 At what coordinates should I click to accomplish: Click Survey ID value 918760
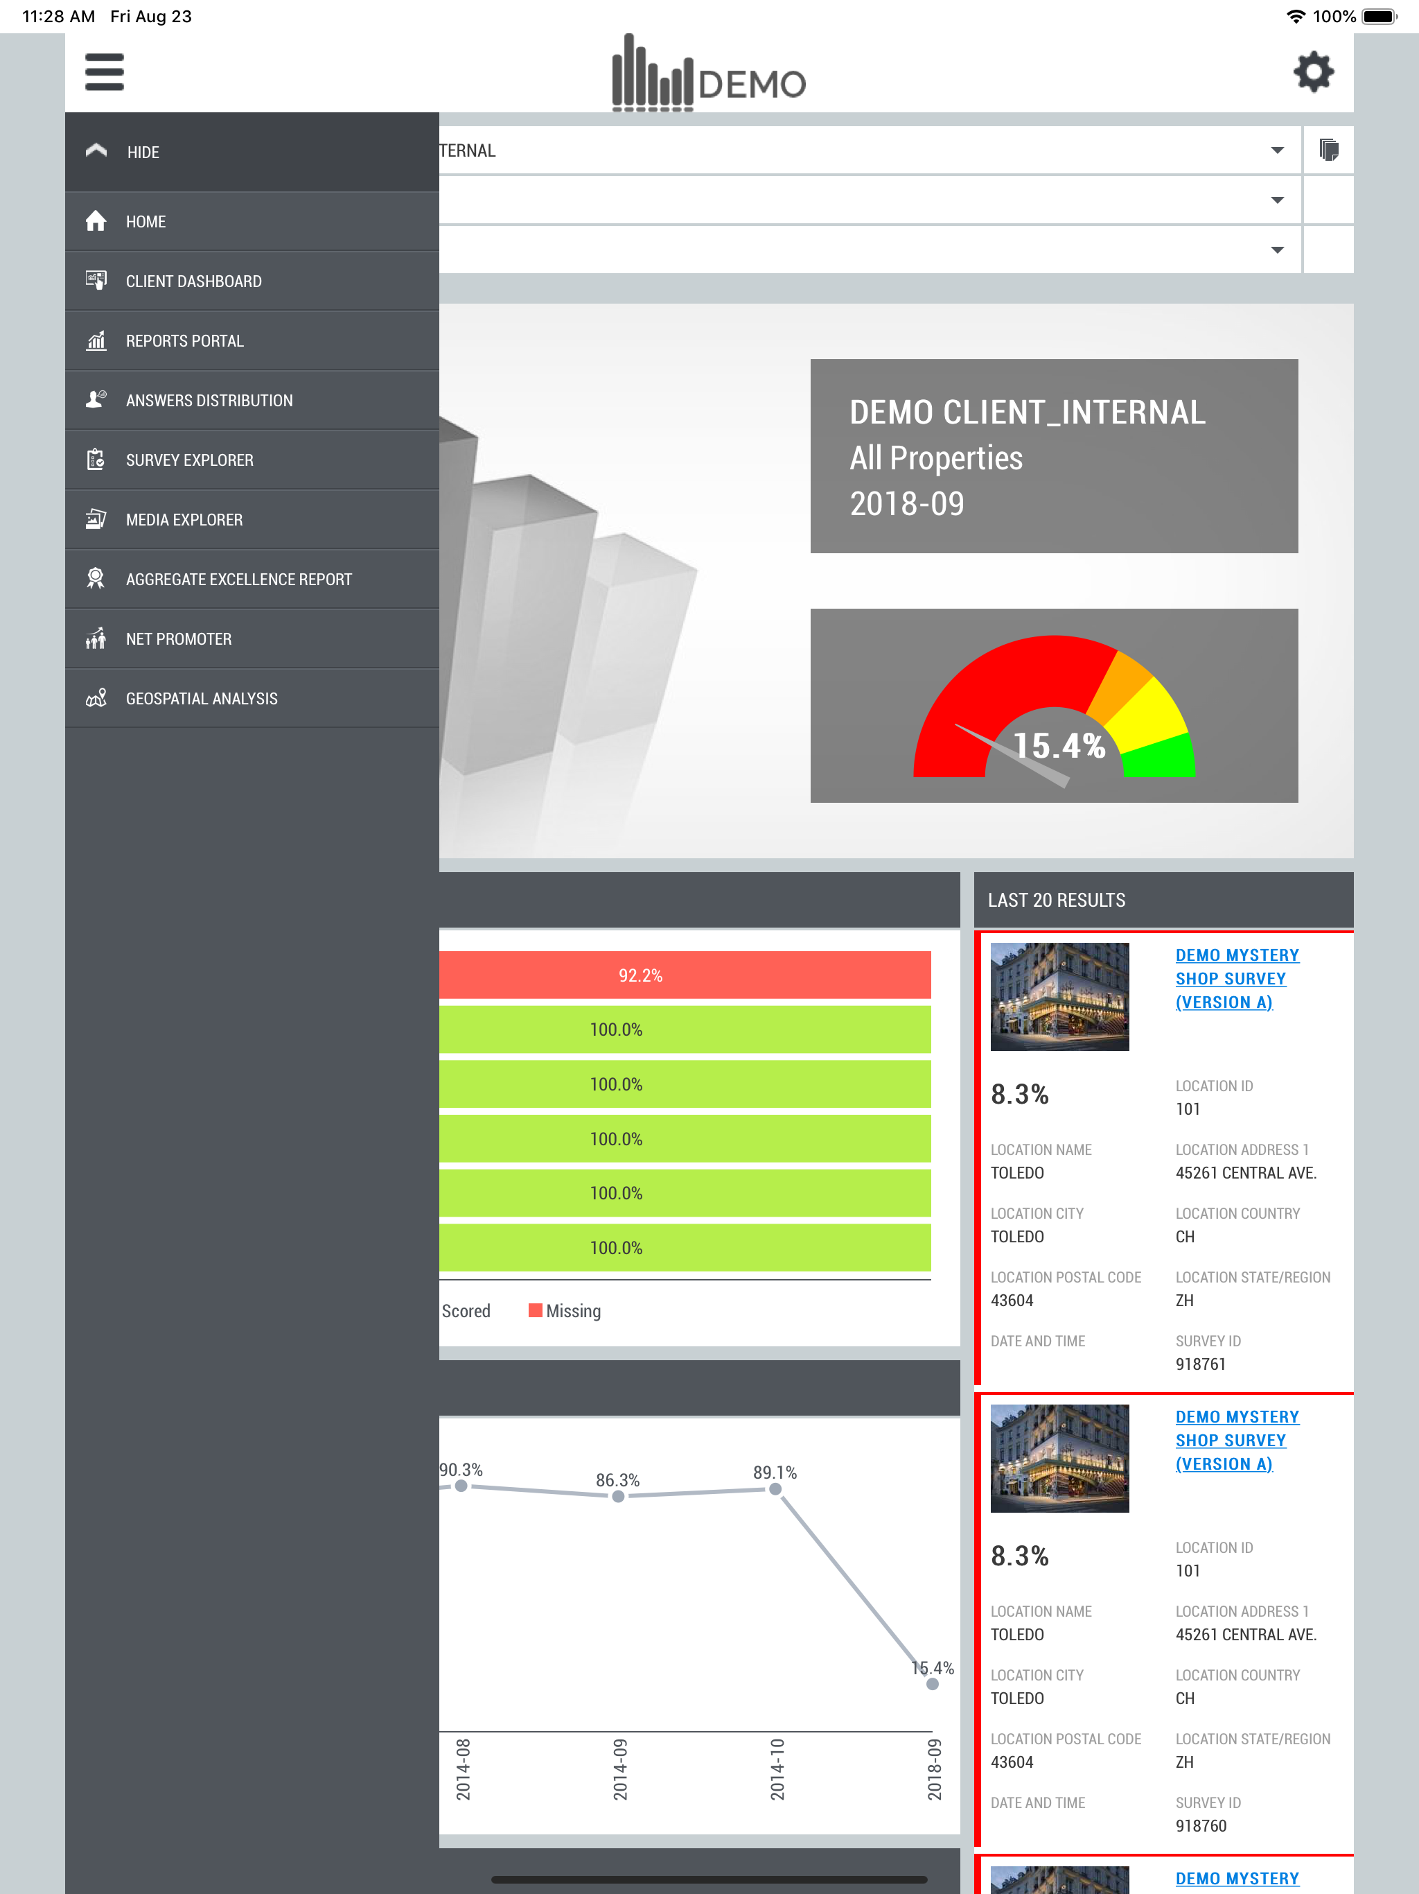1200,1825
